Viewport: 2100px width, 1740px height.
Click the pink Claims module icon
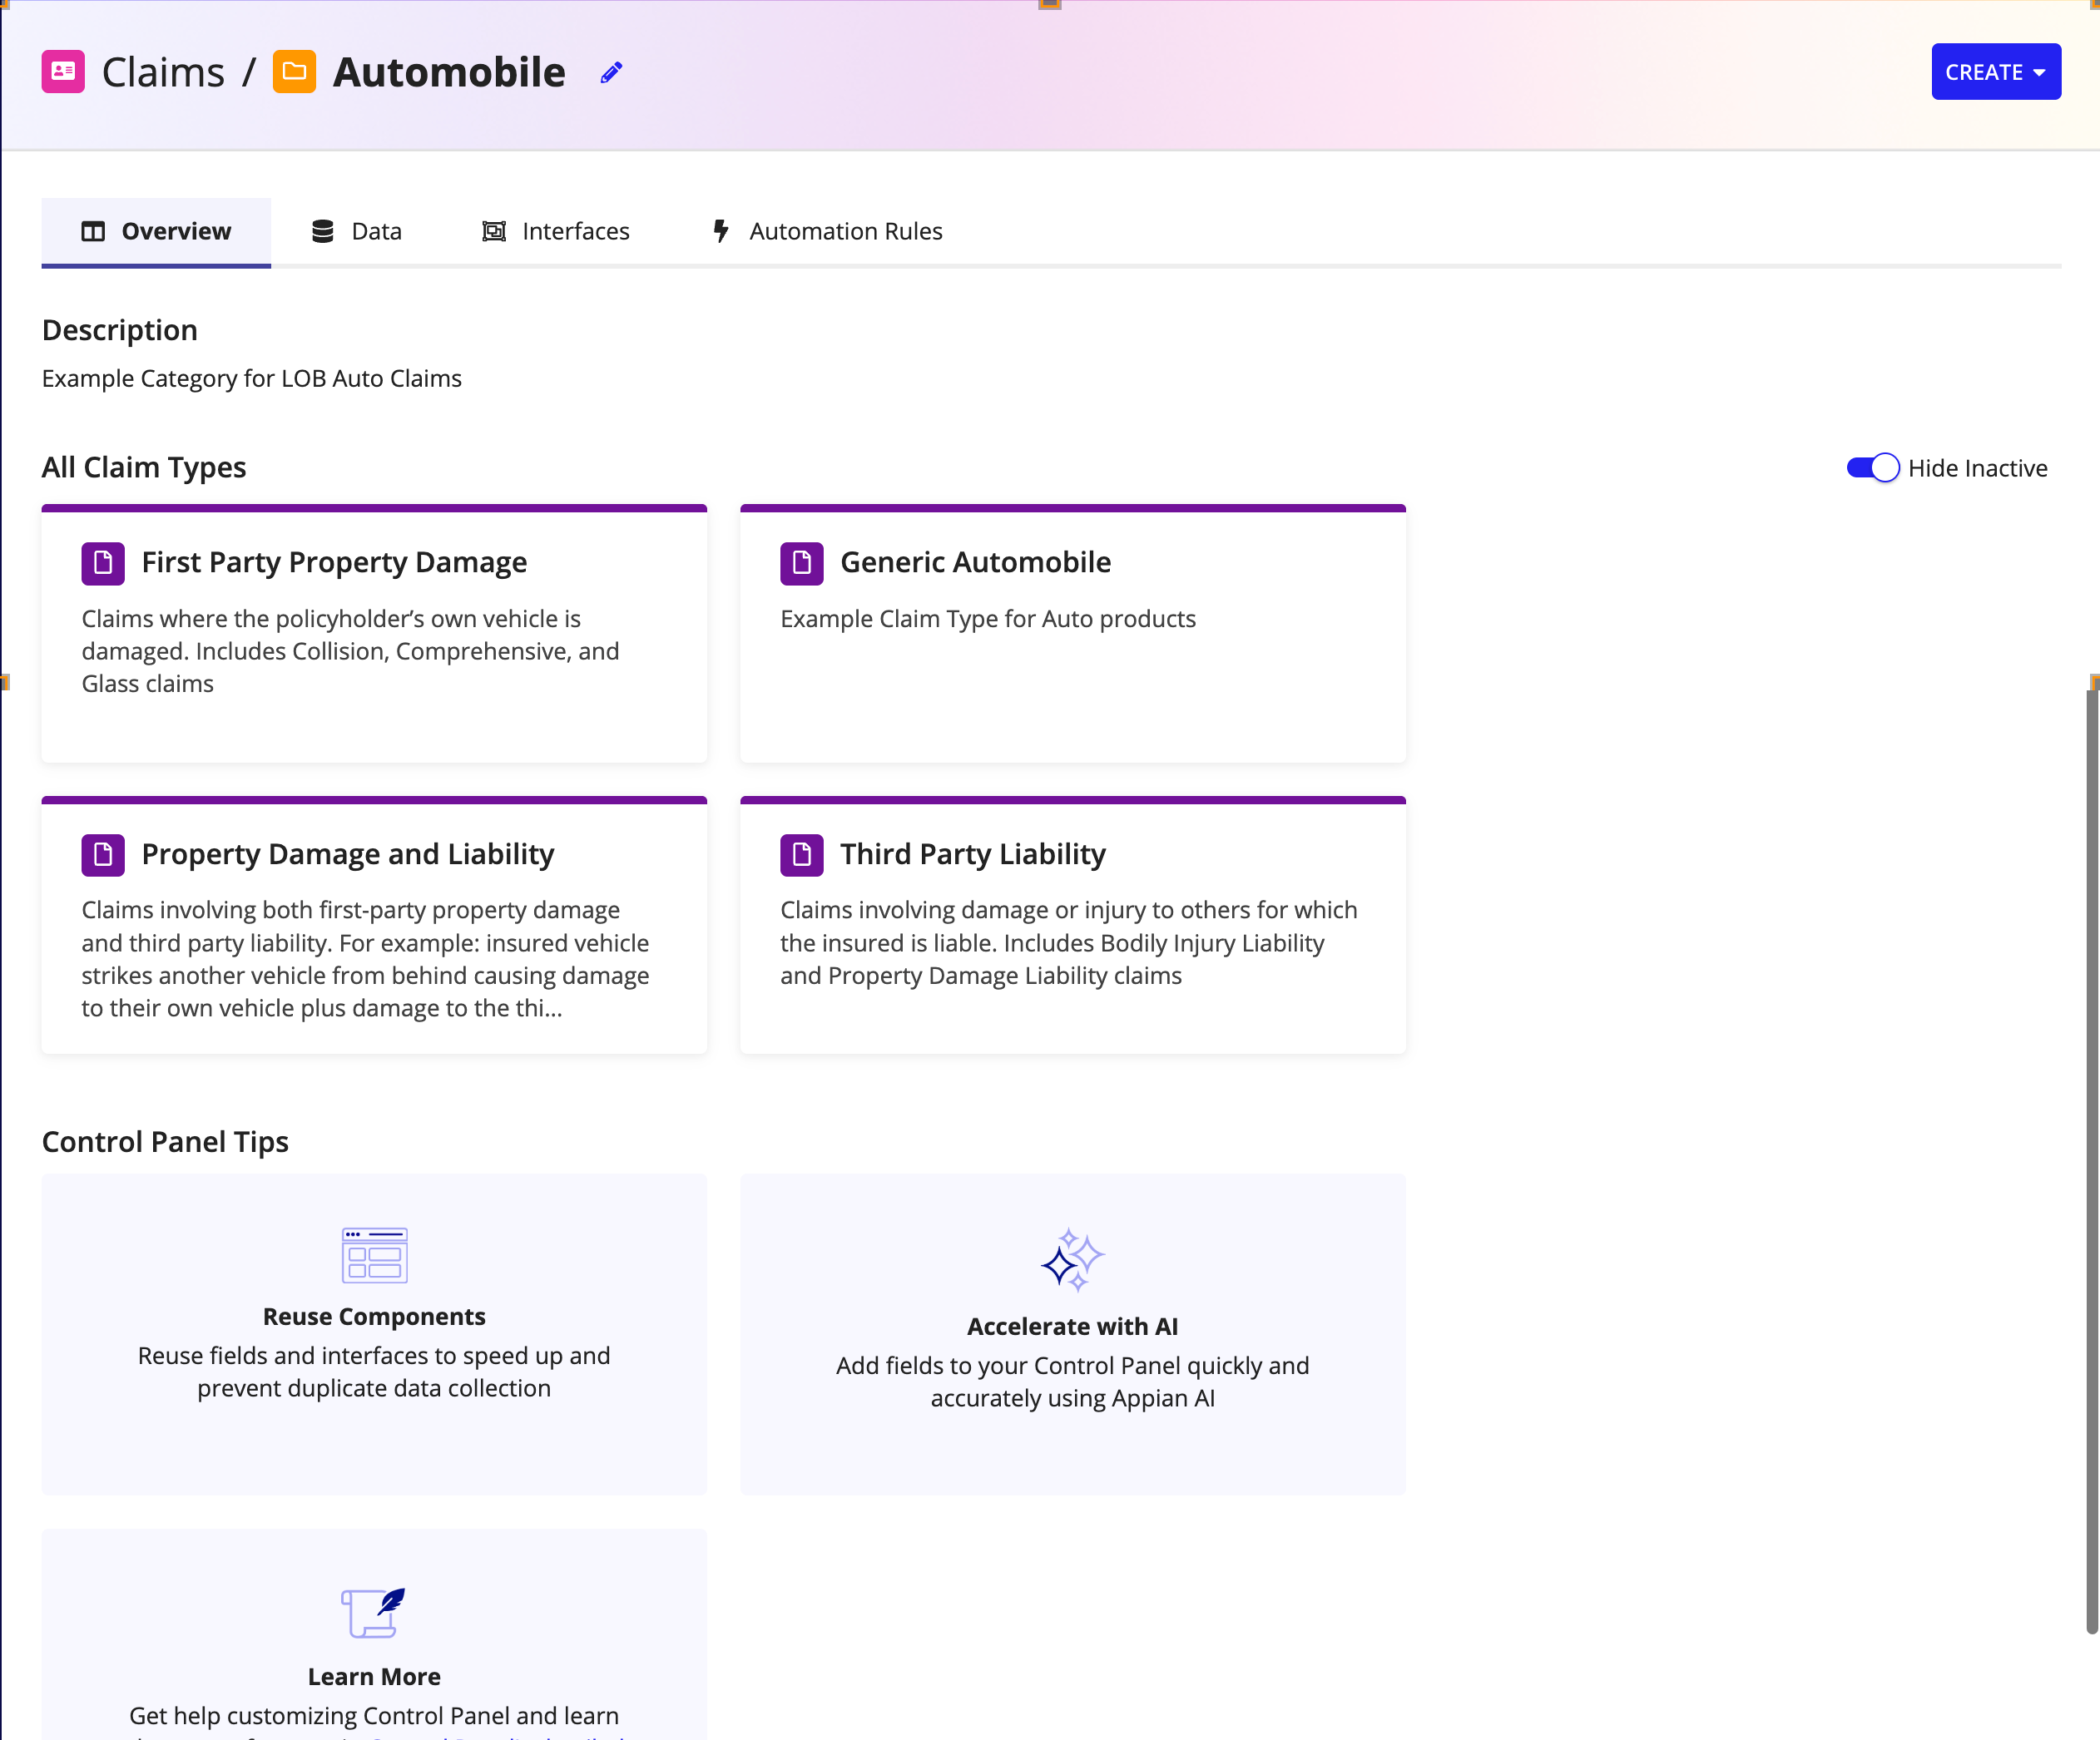pyautogui.click(x=63, y=72)
